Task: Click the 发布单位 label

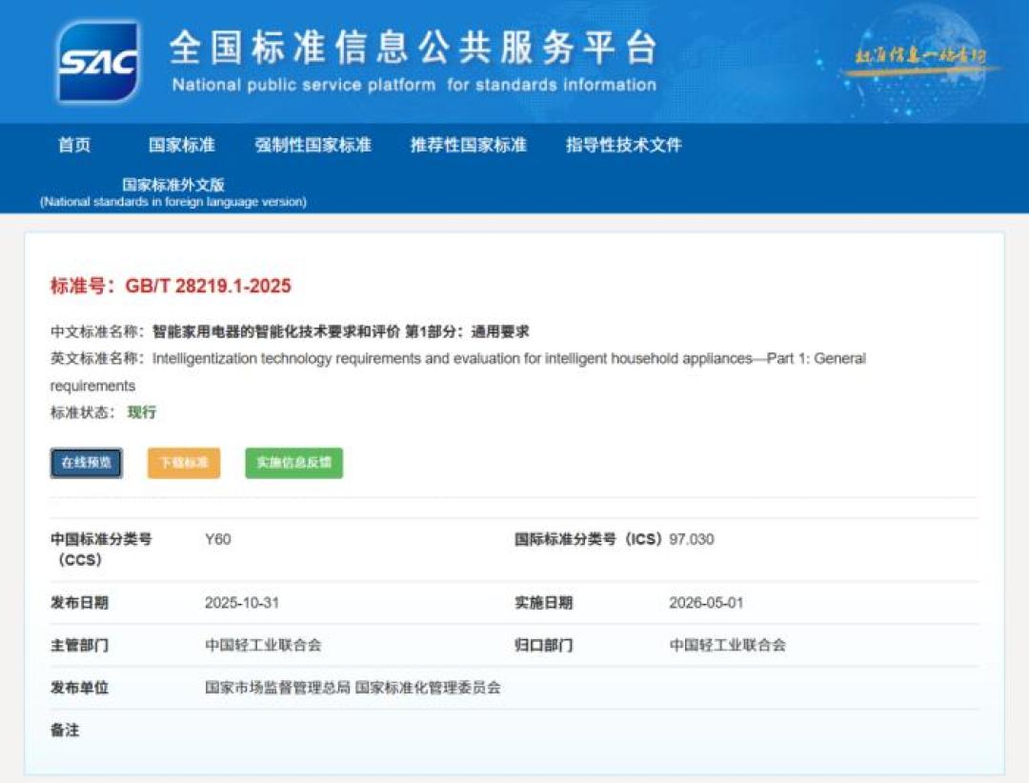Action: tap(79, 688)
